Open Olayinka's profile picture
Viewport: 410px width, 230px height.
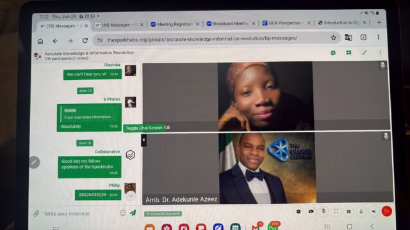pyautogui.click(x=130, y=70)
